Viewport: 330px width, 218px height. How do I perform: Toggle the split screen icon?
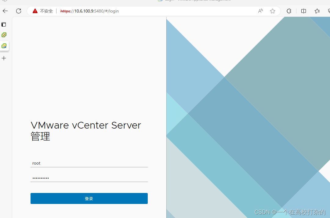(x=303, y=11)
